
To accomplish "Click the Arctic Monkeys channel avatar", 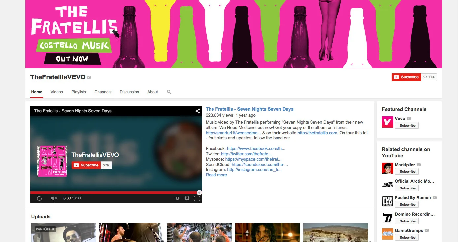I will coord(387,185).
